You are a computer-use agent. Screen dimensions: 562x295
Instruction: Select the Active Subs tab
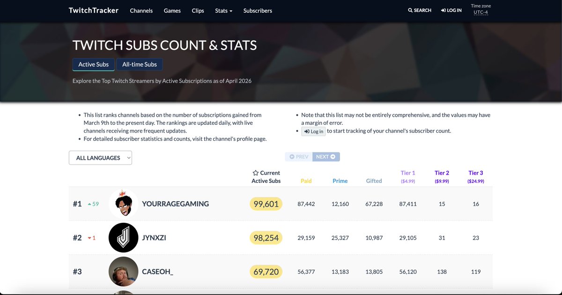coord(94,64)
